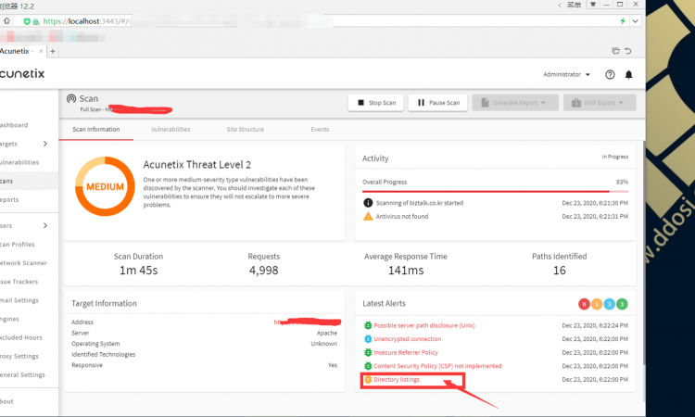Click the Overall Progress bar
The width and height of the screenshot is (695, 417).
tap(495, 192)
